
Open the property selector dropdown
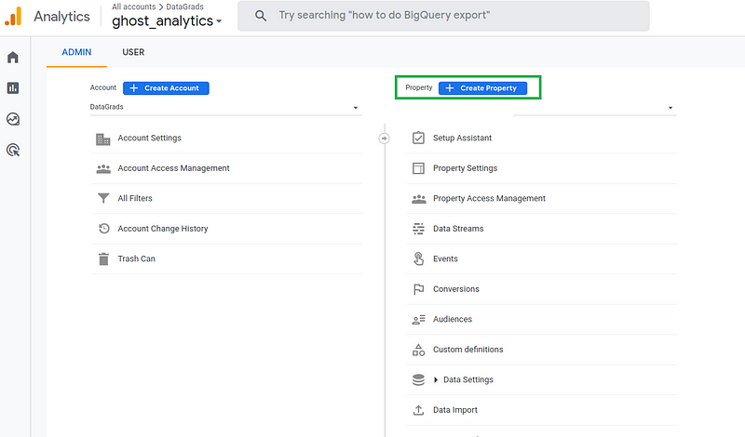point(594,108)
